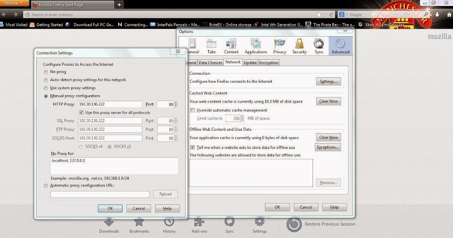Viewport: 453px width, 238px height.
Task: Adjust the HTTP Proxy port stepper
Action: click(176, 104)
